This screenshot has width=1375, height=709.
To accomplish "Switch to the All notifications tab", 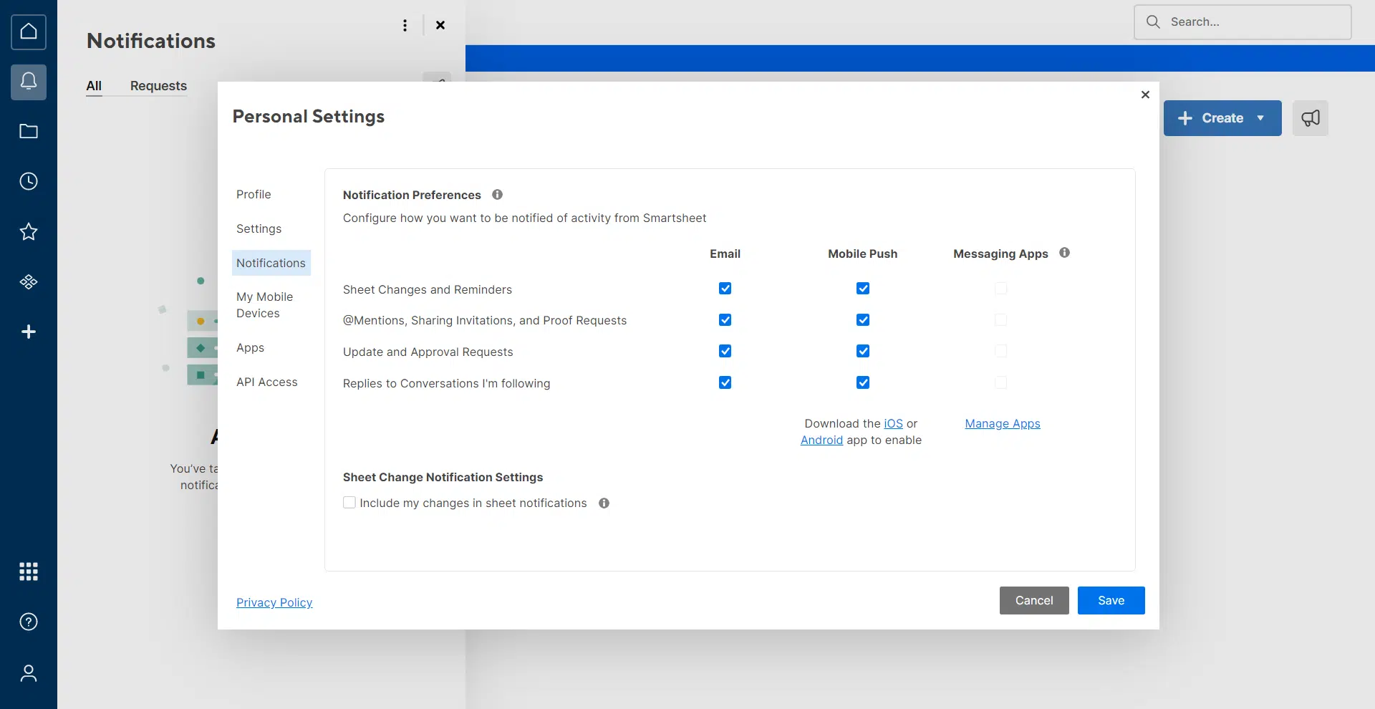I will pos(94,86).
